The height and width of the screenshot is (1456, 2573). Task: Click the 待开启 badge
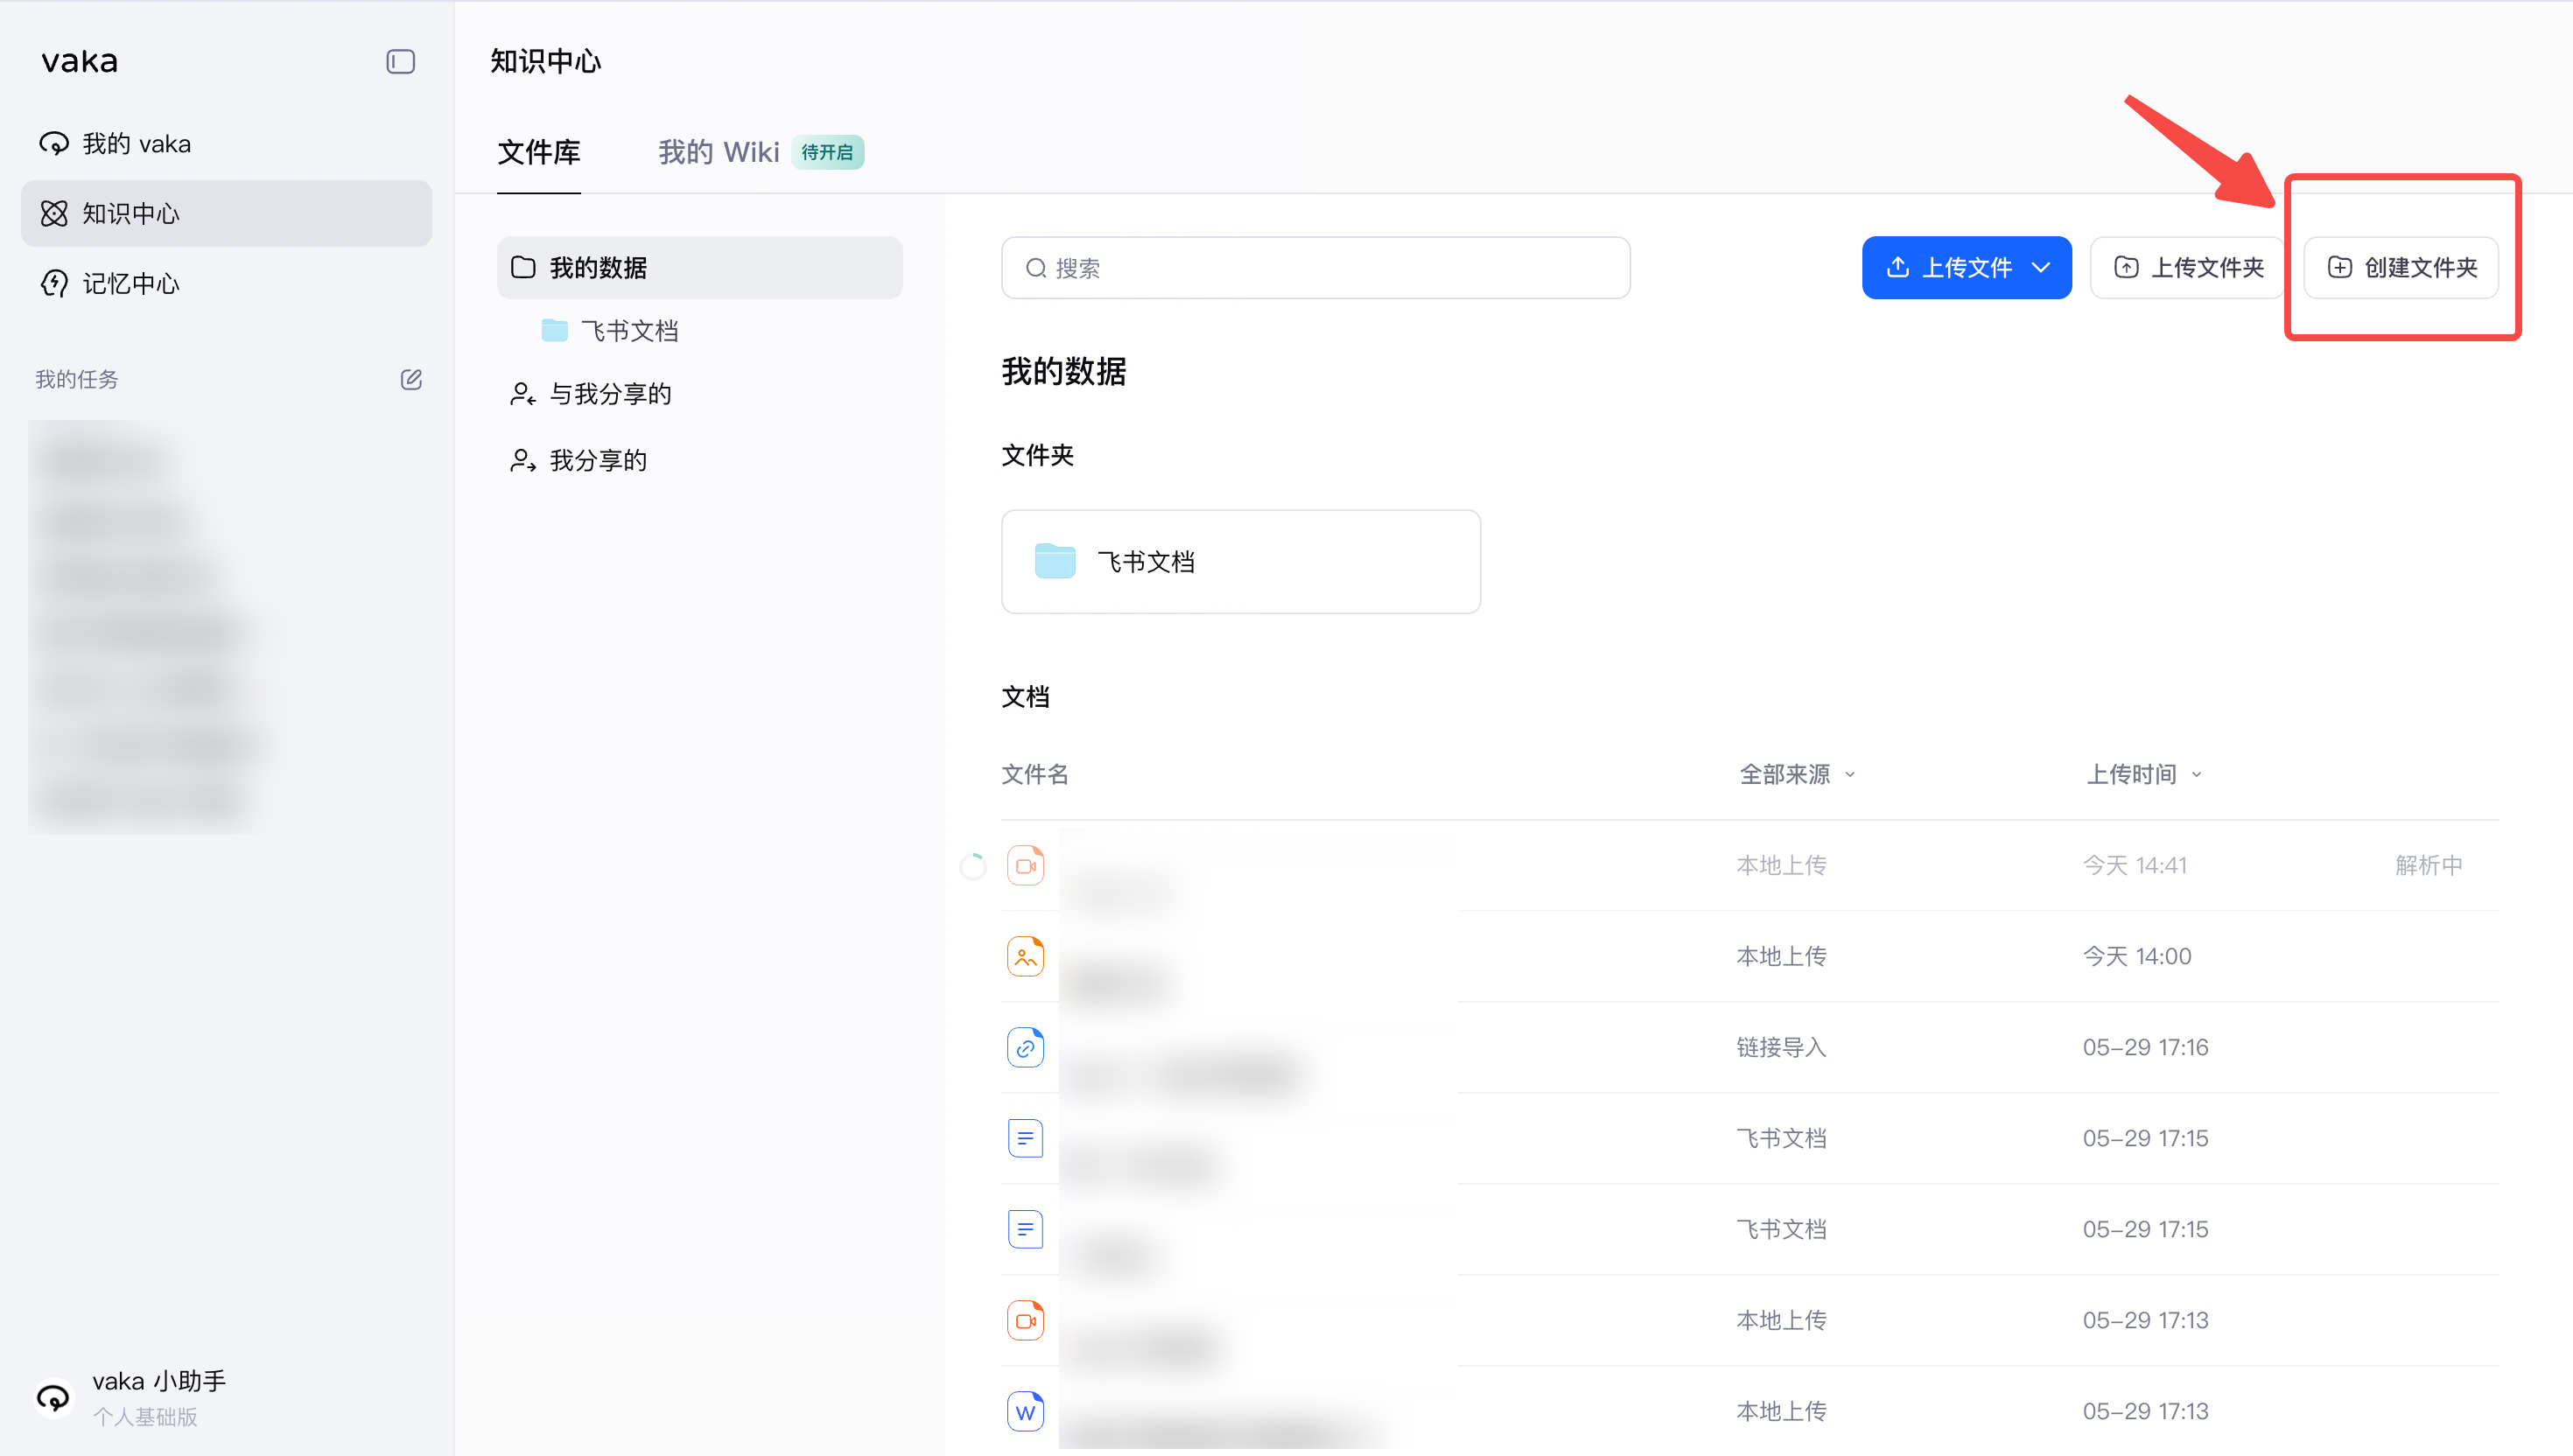point(827,152)
